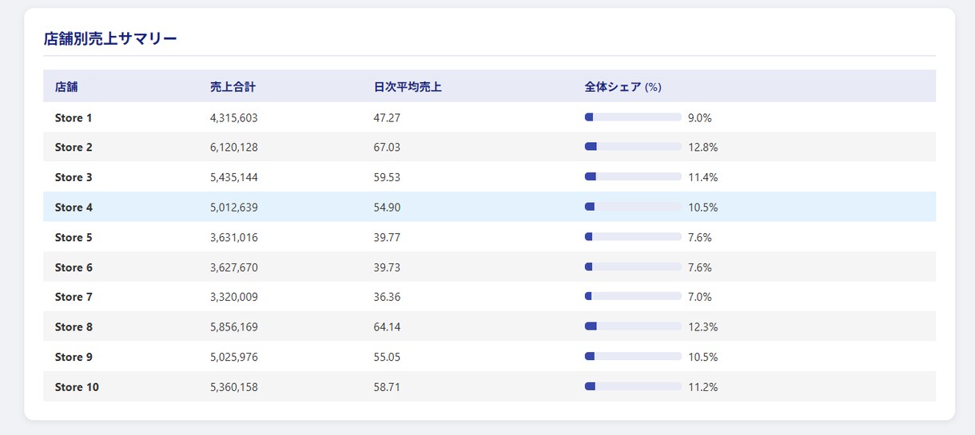The image size is (975, 435).
Task: Click the Store 6 share progress bar
Action: coord(633,267)
